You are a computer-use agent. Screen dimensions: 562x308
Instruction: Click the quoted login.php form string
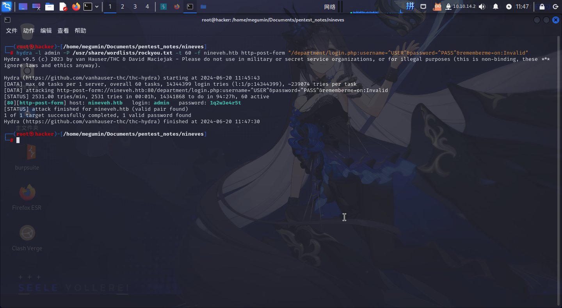point(408,53)
